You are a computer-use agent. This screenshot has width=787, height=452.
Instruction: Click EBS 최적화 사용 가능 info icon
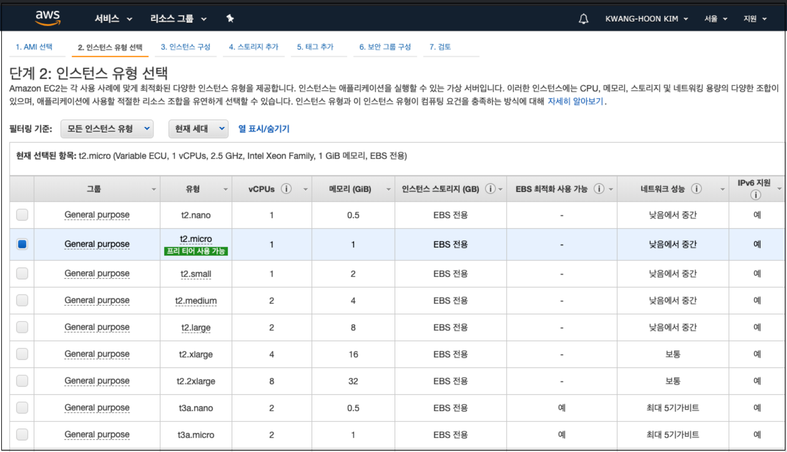(598, 189)
